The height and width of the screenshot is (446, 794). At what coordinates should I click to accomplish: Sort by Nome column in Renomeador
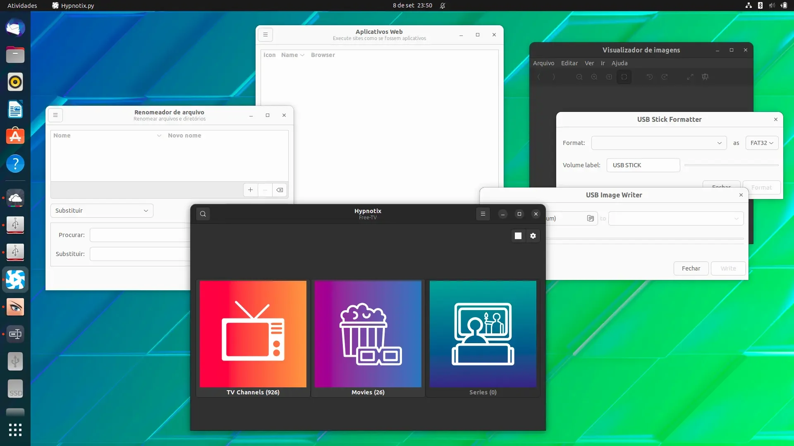click(x=107, y=135)
